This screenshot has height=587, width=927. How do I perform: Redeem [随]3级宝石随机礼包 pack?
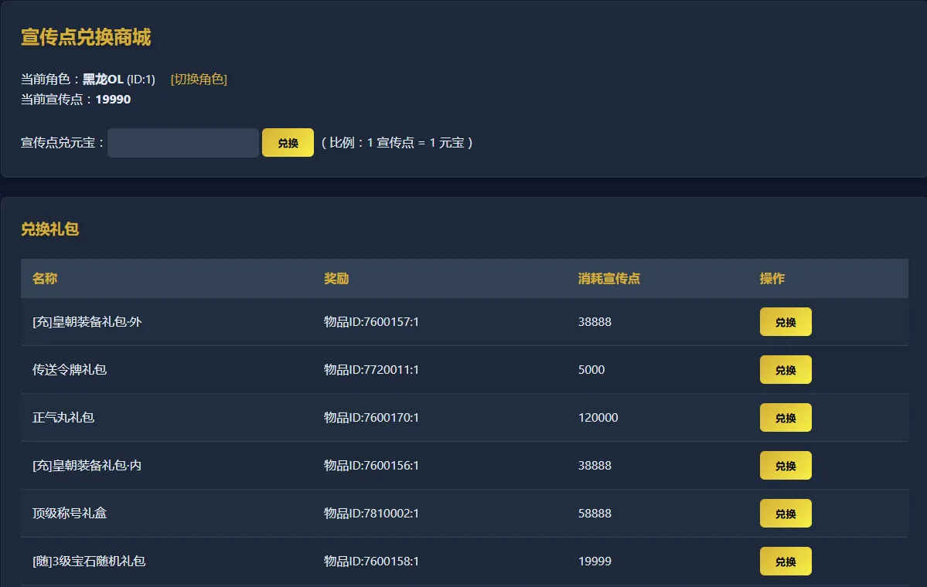click(785, 562)
